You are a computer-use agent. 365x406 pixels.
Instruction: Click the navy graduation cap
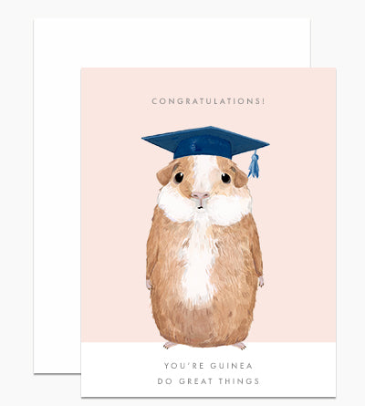(x=205, y=142)
